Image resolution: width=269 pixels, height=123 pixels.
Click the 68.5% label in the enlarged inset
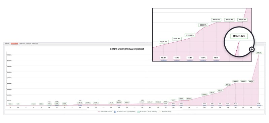163,58
